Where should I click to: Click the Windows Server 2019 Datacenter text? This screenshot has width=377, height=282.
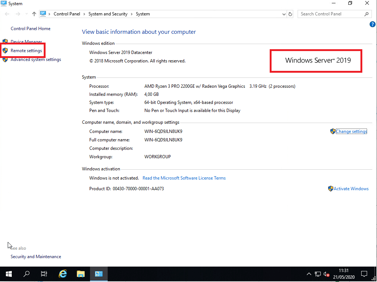point(121,53)
